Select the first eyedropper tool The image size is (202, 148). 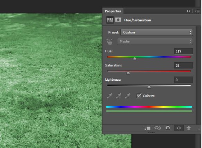(x=109, y=96)
